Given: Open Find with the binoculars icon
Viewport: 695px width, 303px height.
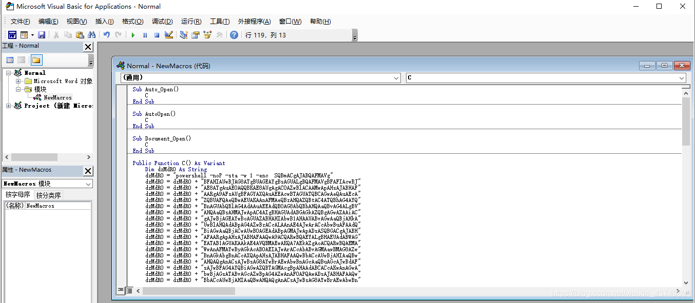Looking at the screenshot, I should click(92, 35).
